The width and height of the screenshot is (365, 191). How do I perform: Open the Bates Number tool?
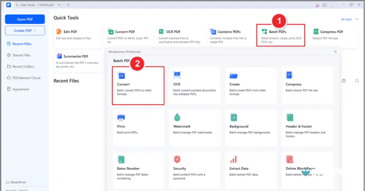[x=138, y=169]
